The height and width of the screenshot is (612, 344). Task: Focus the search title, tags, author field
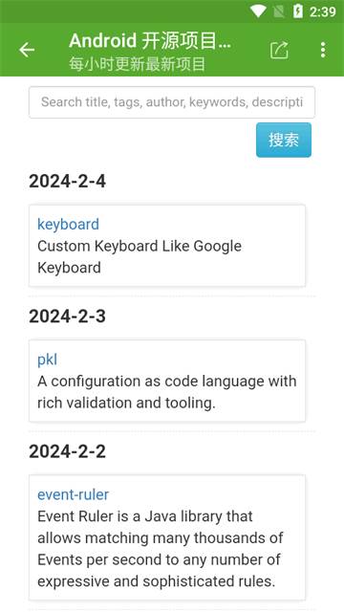(x=172, y=102)
